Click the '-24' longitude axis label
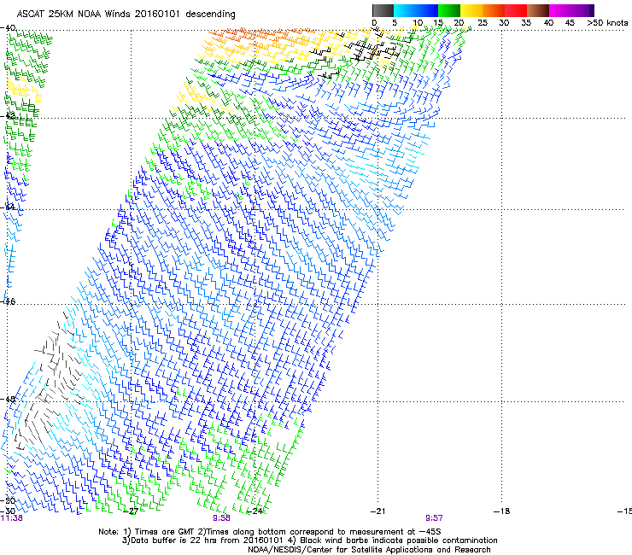Screen dimensions: 632x555 [255, 511]
